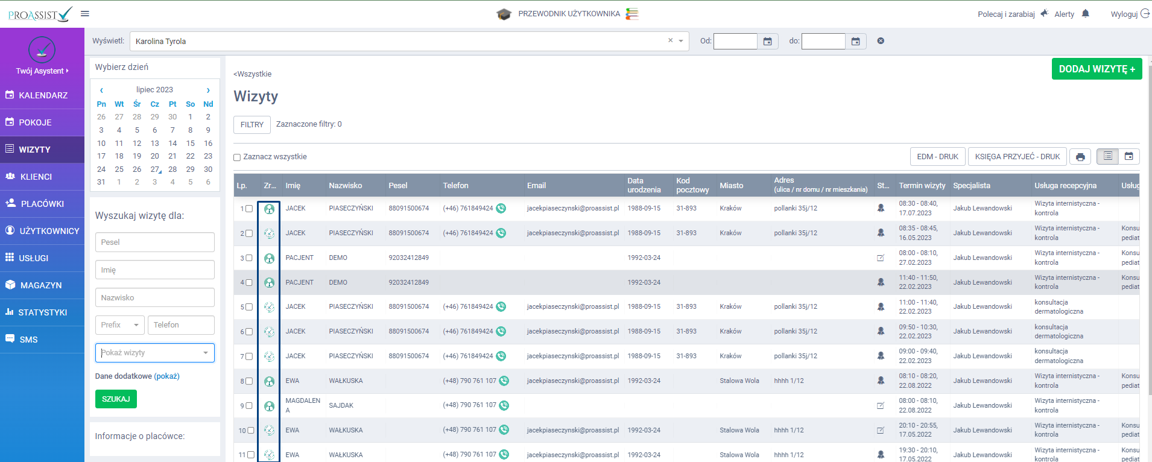The image size is (1152, 462).
Task: Click the printer icon above the table
Action: pos(1080,157)
